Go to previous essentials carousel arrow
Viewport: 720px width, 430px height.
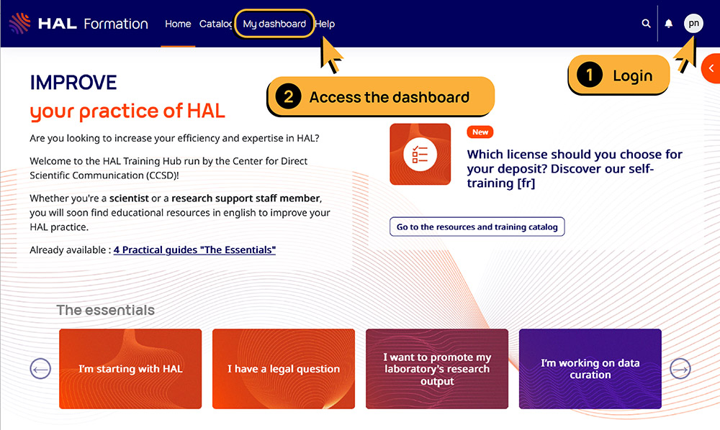tap(40, 369)
